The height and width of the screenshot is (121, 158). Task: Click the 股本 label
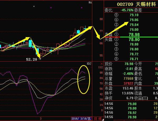pyautogui.click(x=138, y=88)
